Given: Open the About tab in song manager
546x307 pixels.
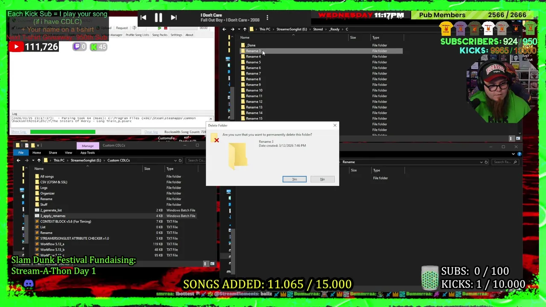Looking at the screenshot, I should 189,35.
